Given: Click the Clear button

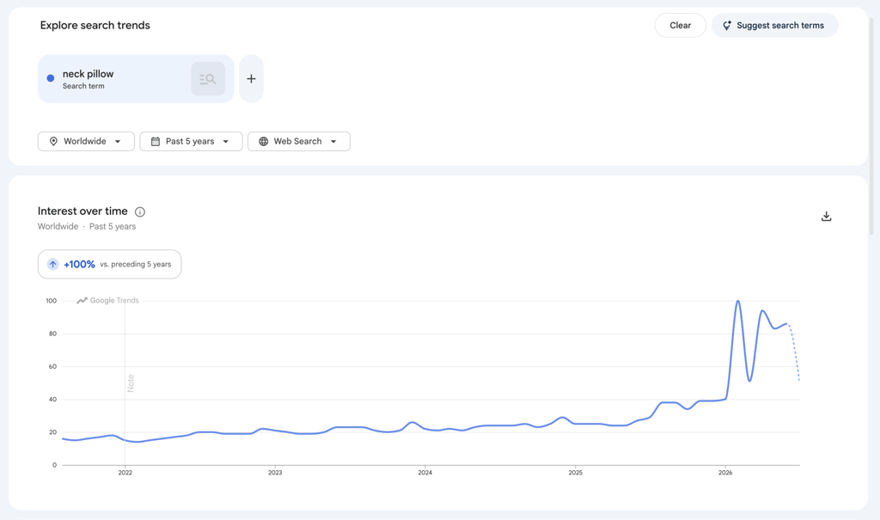Looking at the screenshot, I should (681, 25).
